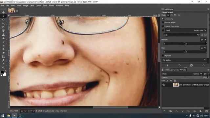
Task: Click the canvas horizontal scrollbar
Action: 111,107
